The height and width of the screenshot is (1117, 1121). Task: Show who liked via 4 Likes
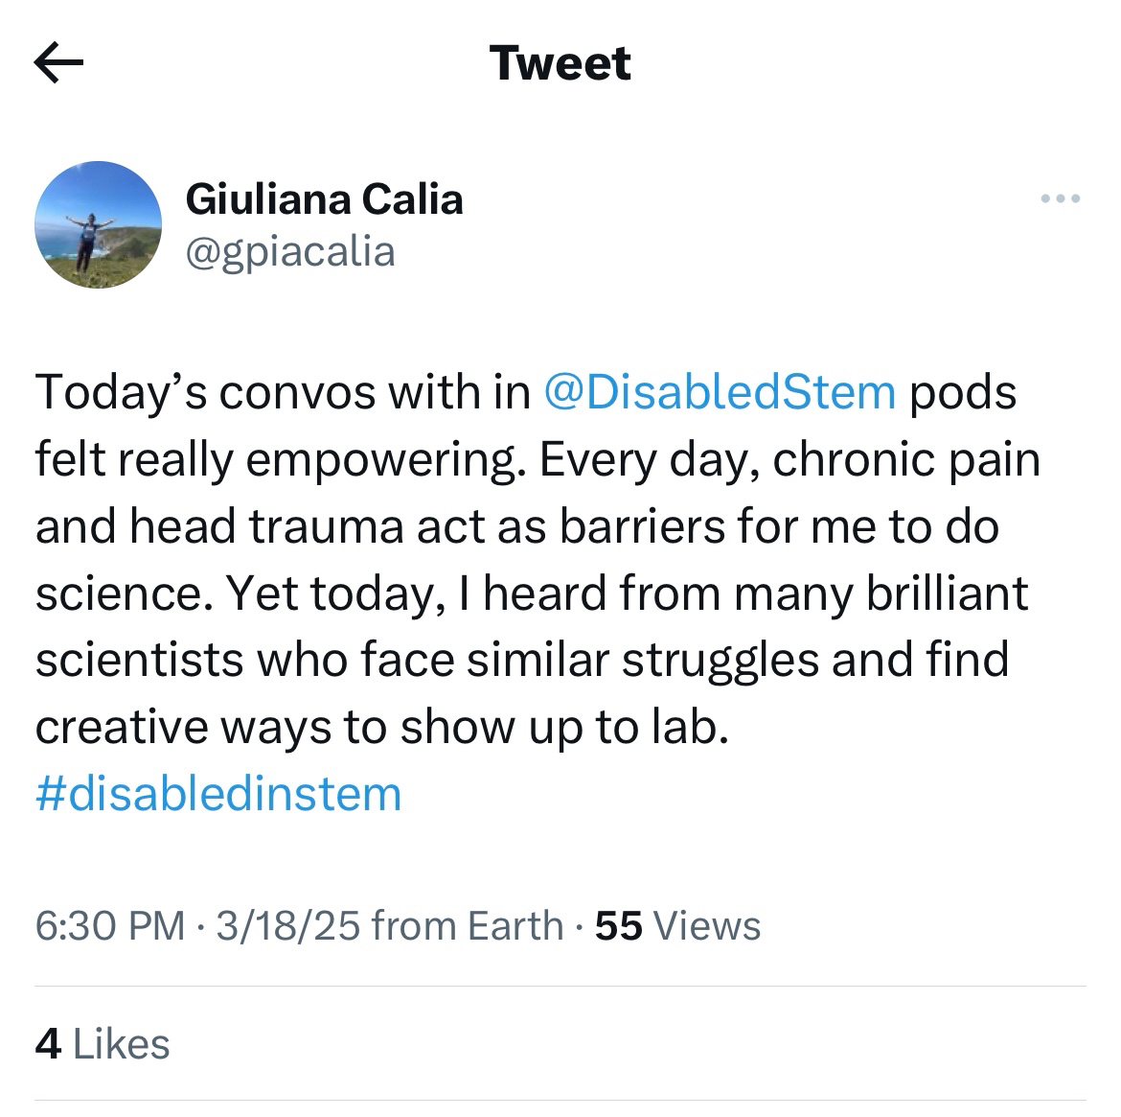pos(103,1044)
